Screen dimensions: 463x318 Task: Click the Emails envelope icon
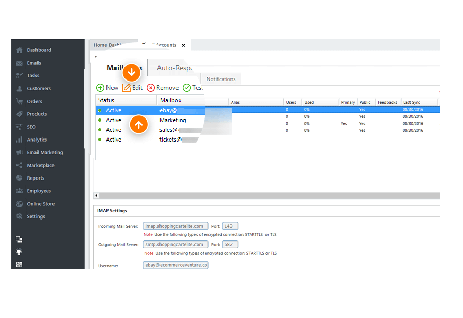click(x=19, y=63)
